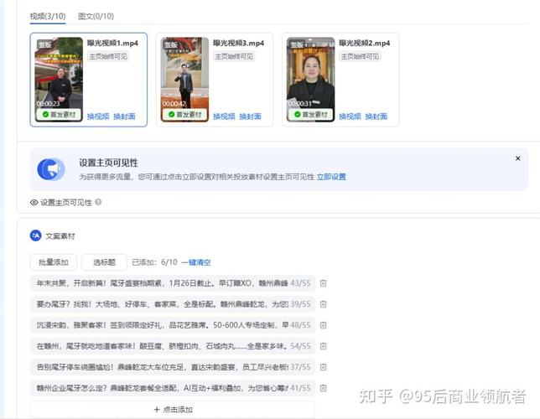540x419 pixels.
Task: Select the 主页始终可见 tag under 曝光视频1.mp4
Action: 108,56
